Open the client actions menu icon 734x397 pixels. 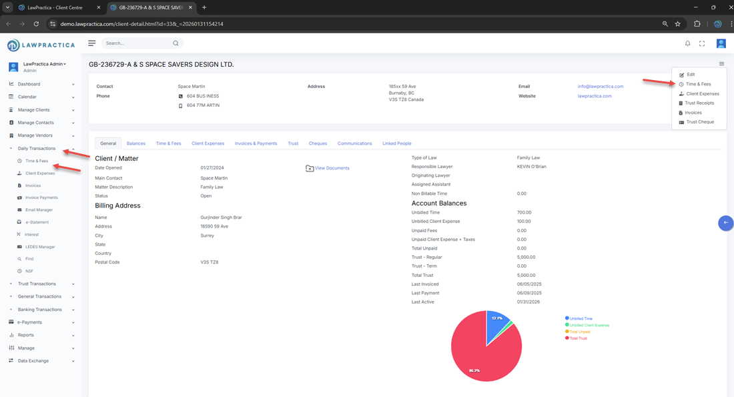point(721,64)
